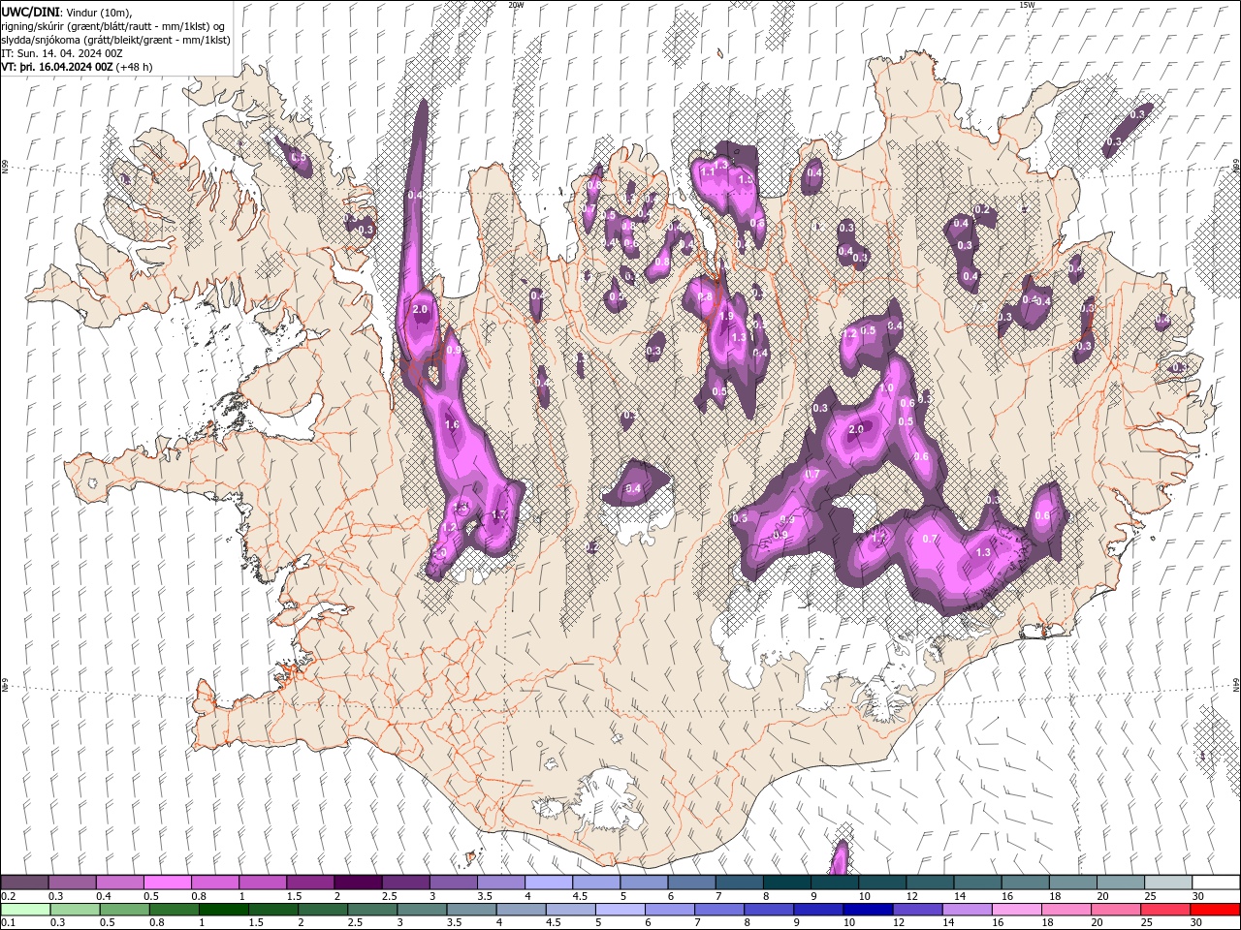Select the dark mauve 0.2 swatch in snow legend
Viewport: 1241px width, 930px height.
click(x=24, y=883)
